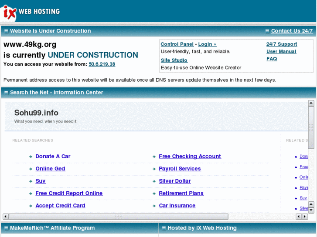Open the Control Panel link

pos(177,44)
